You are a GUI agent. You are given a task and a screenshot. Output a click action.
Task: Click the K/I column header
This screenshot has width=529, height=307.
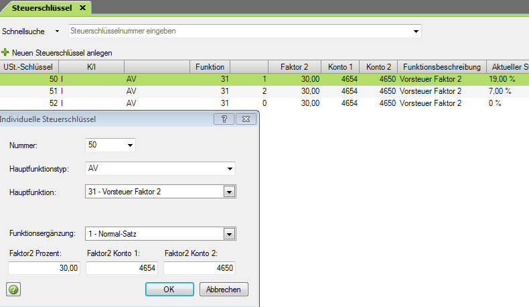(92, 67)
